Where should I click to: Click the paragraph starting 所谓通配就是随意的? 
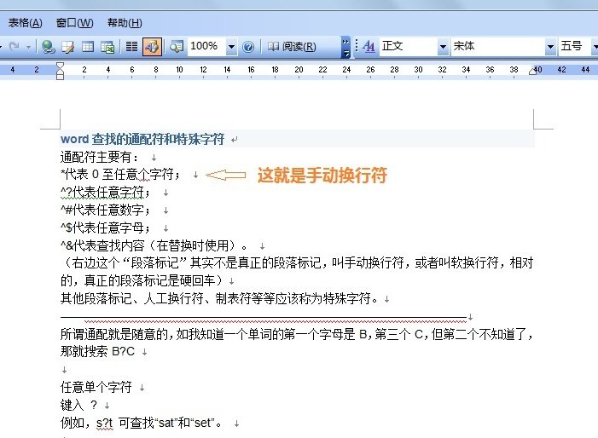tap(297, 343)
